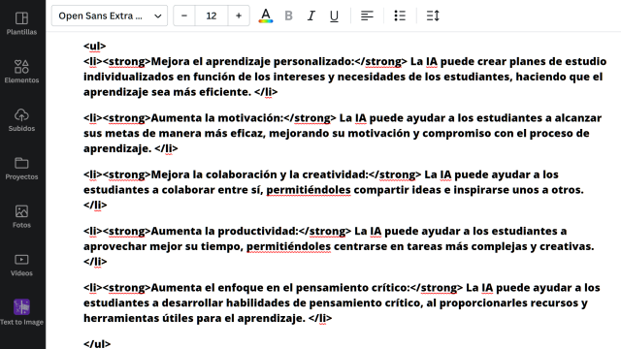Change the text alignment

[x=367, y=16]
